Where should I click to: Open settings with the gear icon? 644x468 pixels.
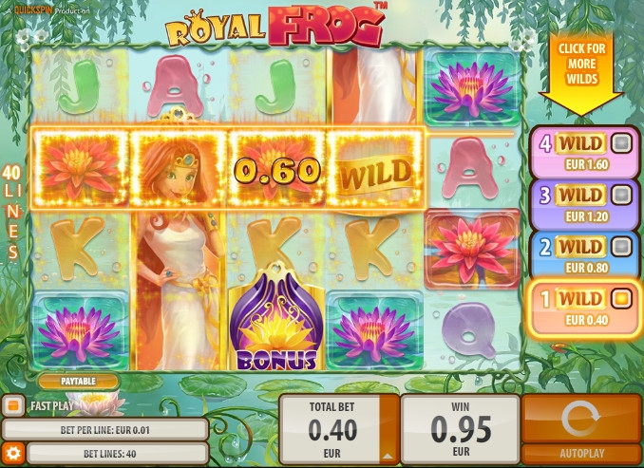coord(13,453)
